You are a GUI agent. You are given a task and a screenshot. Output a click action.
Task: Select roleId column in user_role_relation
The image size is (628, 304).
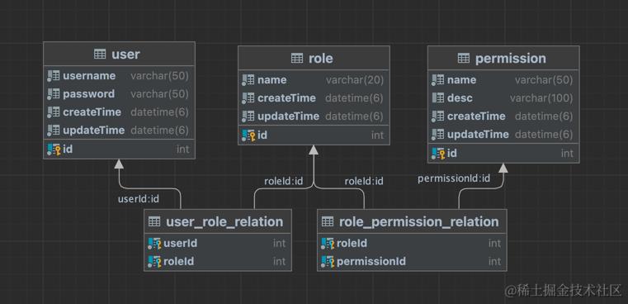point(179,262)
